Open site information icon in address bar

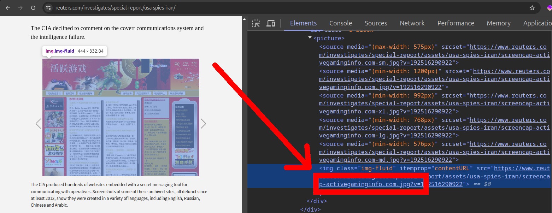pos(48,8)
